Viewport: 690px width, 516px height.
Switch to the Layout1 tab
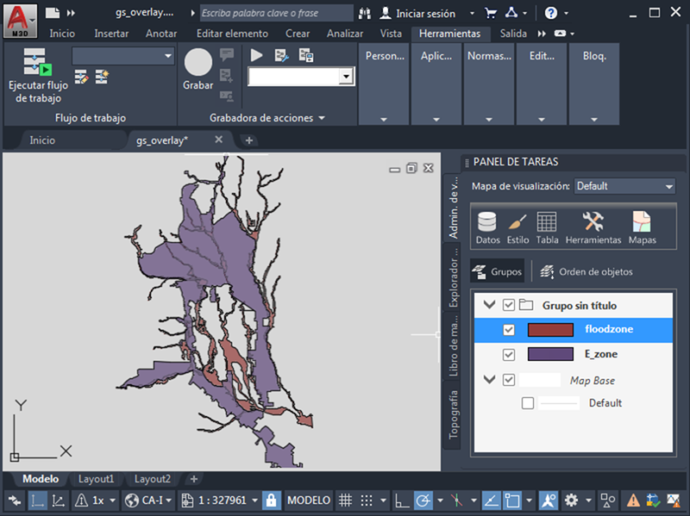(x=97, y=479)
